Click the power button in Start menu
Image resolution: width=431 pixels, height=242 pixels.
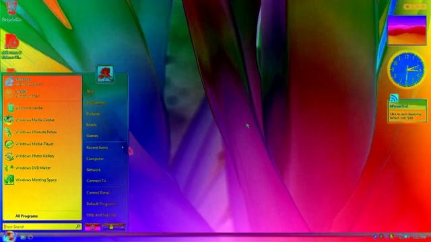pyautogui.click(x=93, y=227)
